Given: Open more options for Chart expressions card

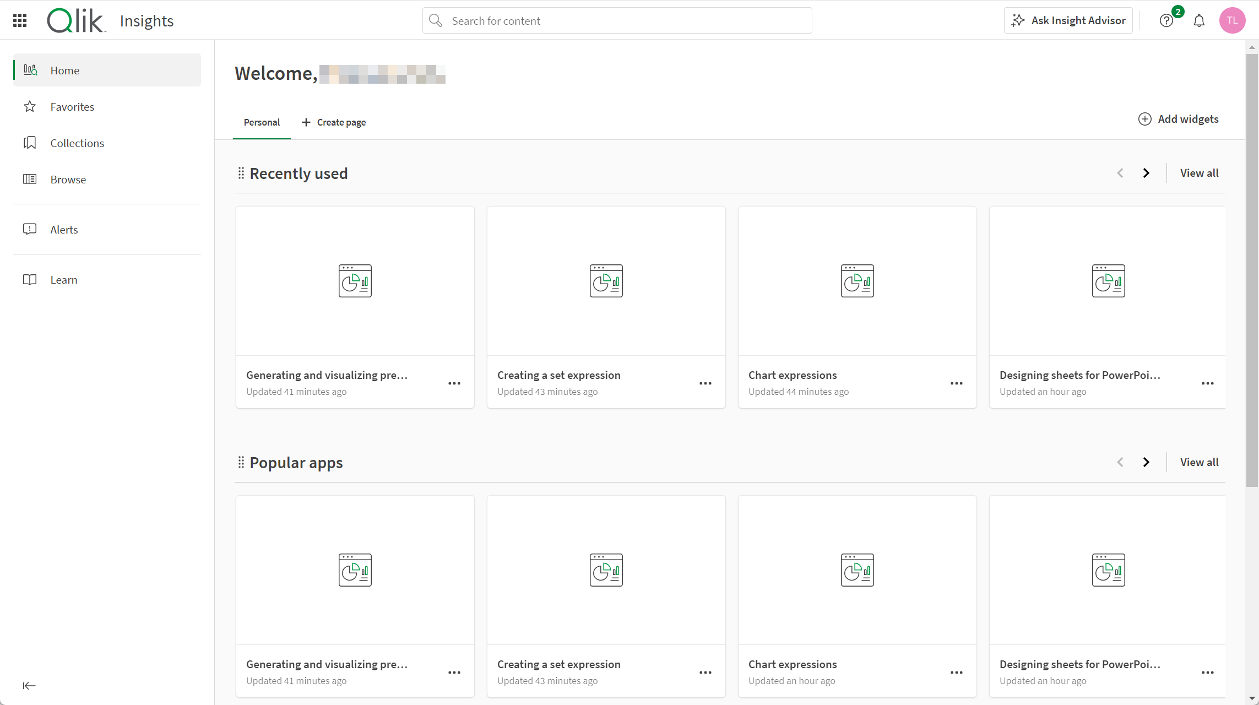Looking at the screenshot, I should pos(956,383).
